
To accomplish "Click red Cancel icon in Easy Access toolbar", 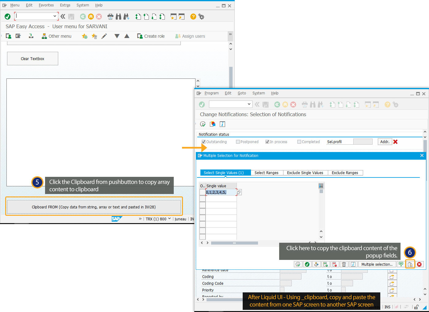I will (x=99, y=17).
